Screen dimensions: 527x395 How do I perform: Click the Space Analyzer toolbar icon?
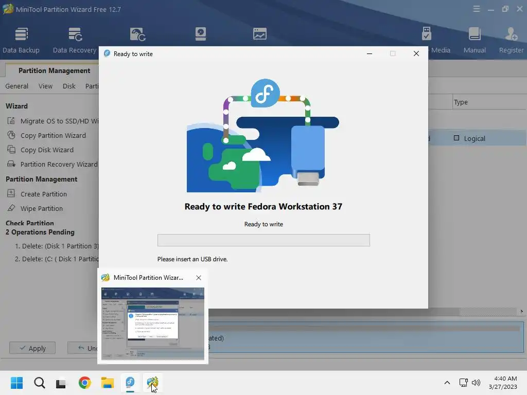(259, 34)
